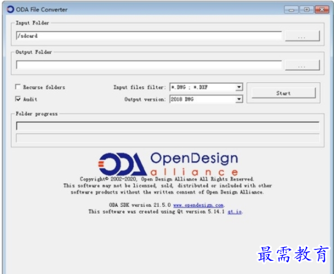Click the lower Folder progress bar
The width and height of the screenshot is (334, 274).
[168, 138]
